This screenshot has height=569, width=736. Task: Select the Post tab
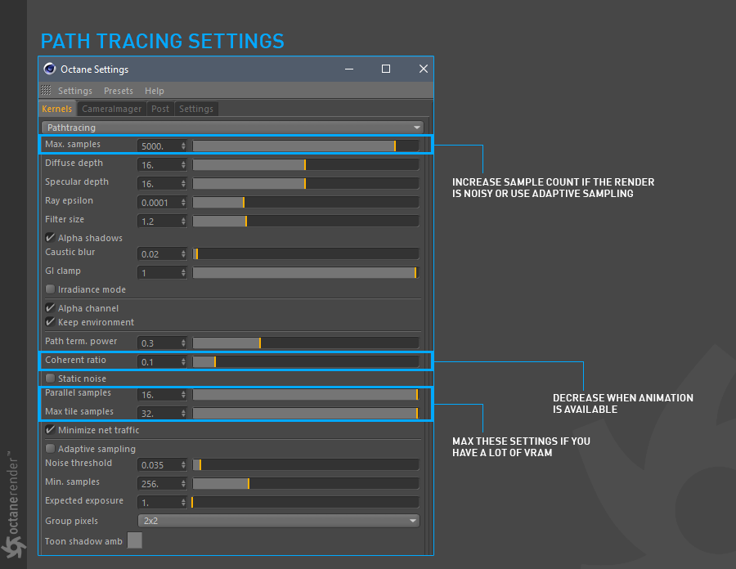160,109
